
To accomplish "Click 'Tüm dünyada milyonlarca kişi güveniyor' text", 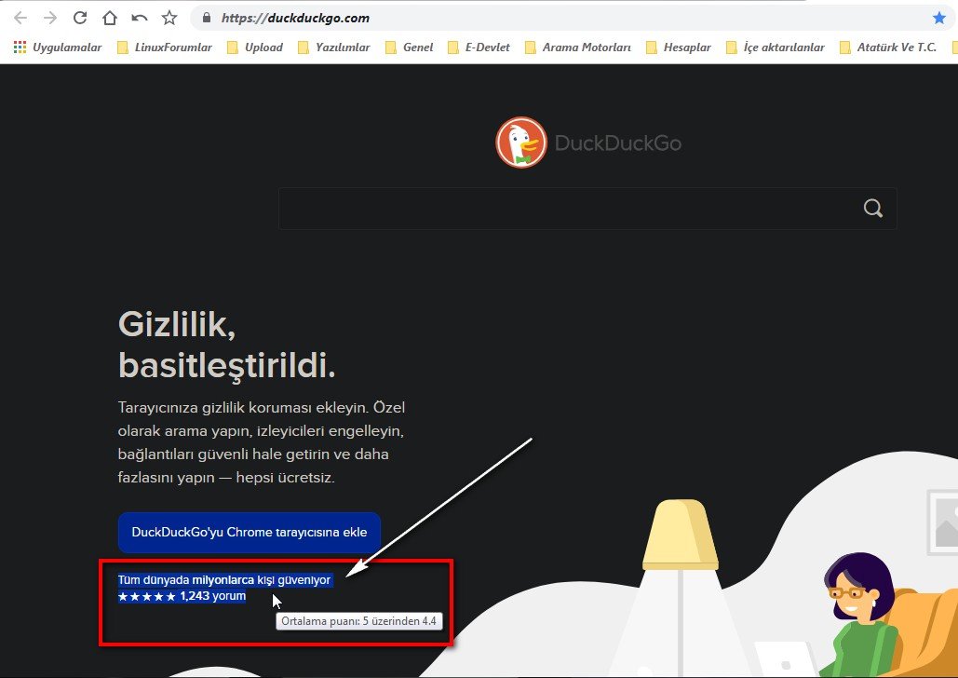I will (x=224, y=579).
